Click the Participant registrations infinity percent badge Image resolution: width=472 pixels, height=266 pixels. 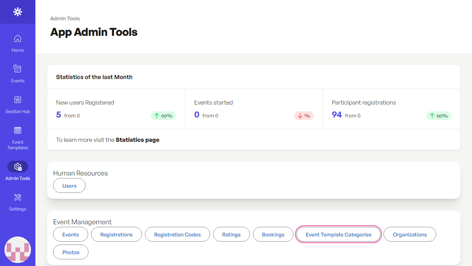[439, 116]
